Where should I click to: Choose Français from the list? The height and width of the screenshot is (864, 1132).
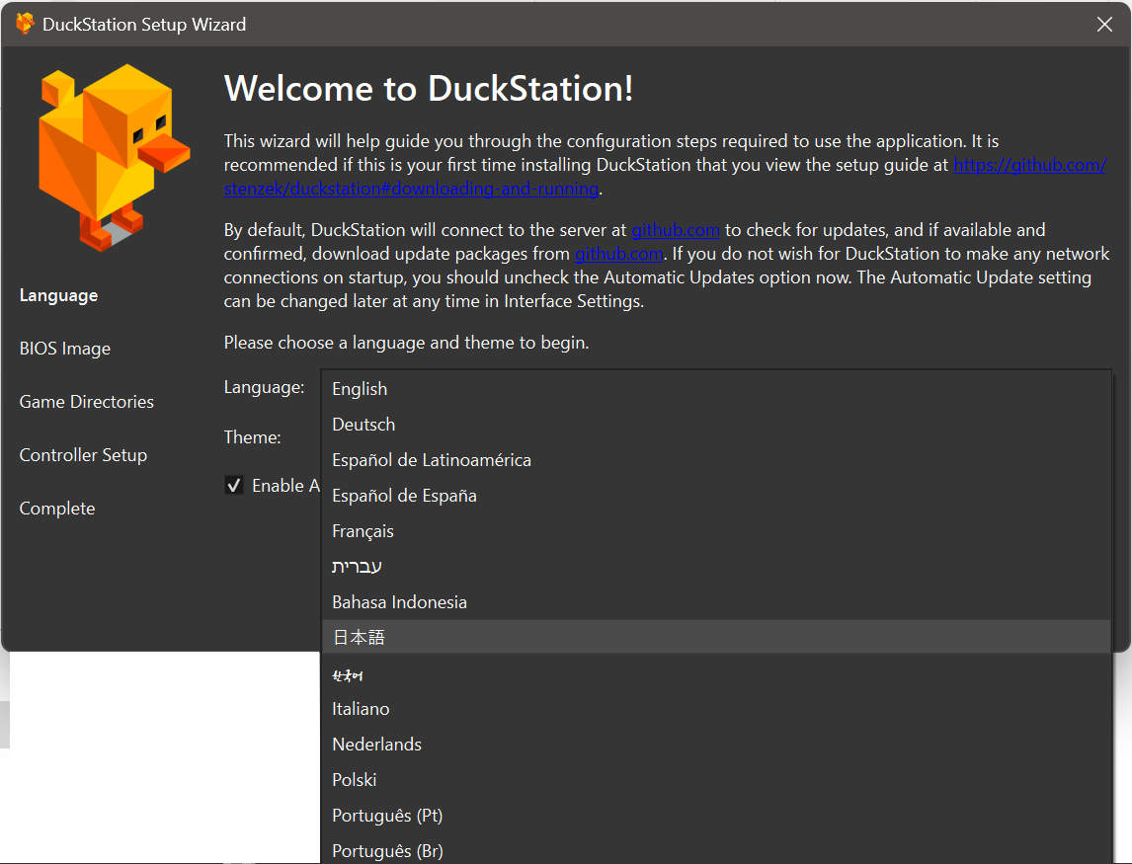pyautogui.click(x=716, y=531)
